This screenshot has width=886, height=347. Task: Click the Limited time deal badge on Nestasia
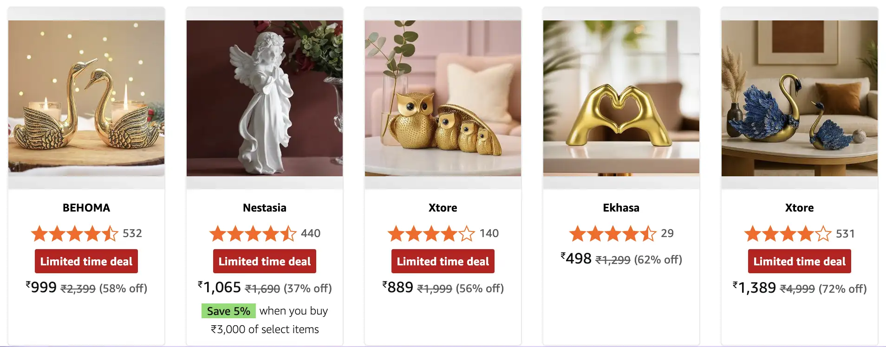coord(264,261)
